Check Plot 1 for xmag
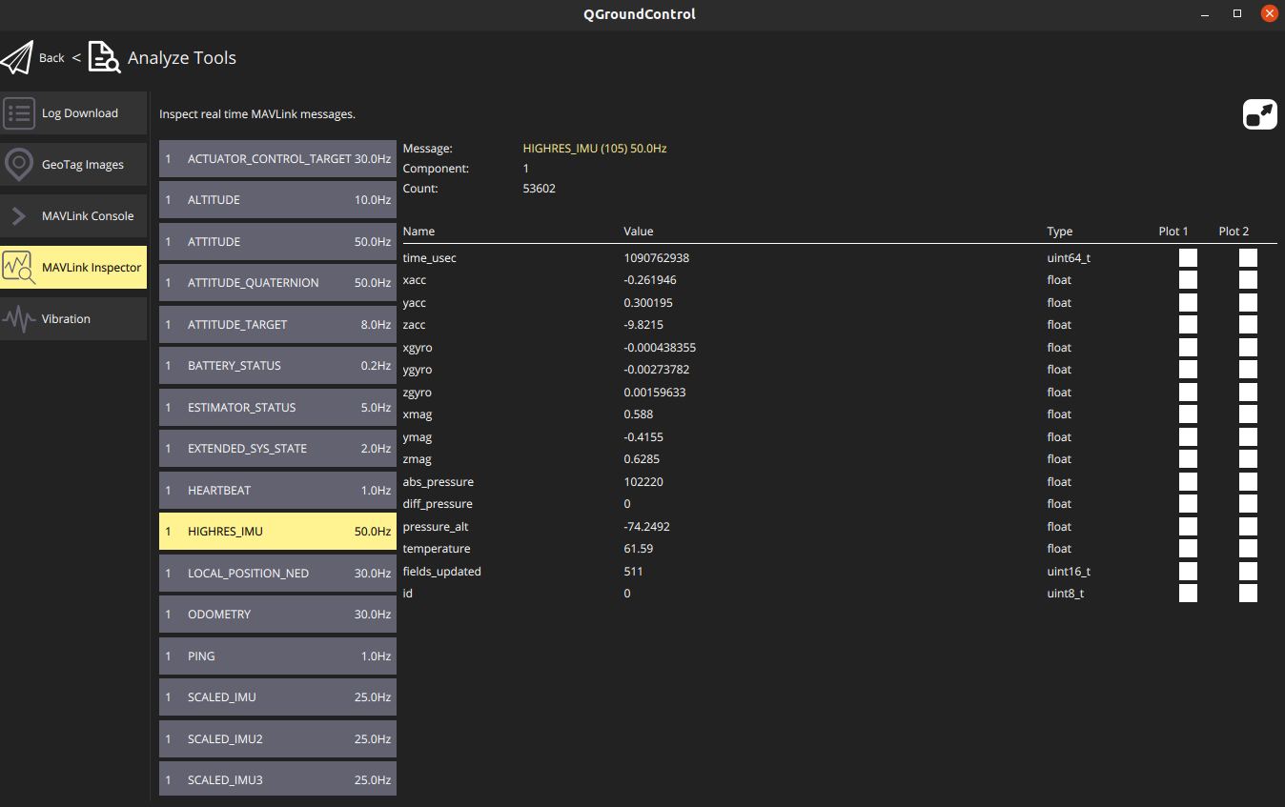 [1188, 414]
